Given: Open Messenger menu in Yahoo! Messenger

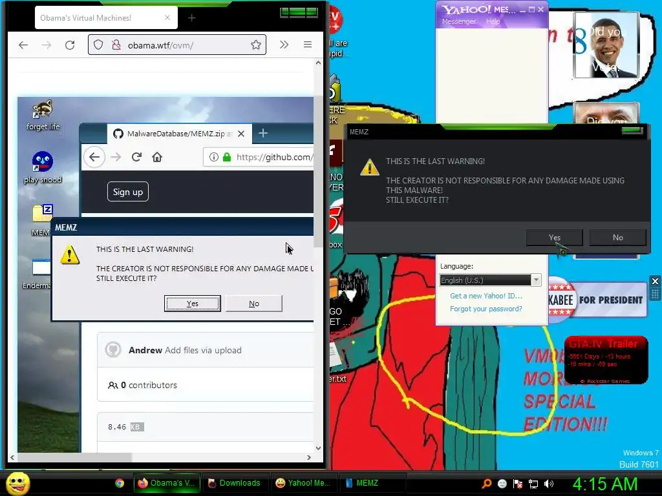Looking at the screenshot, I should coord(458,21).
